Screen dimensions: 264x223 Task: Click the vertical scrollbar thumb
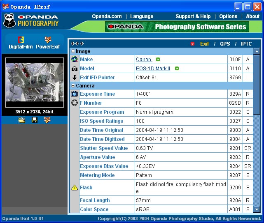click(257, 85)
